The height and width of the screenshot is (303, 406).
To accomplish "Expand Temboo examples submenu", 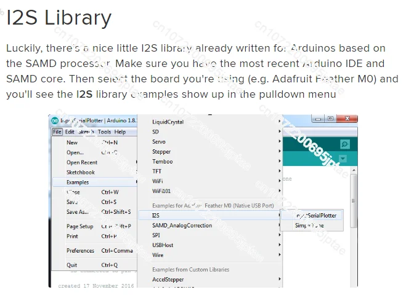I will (x=209, y=162).
